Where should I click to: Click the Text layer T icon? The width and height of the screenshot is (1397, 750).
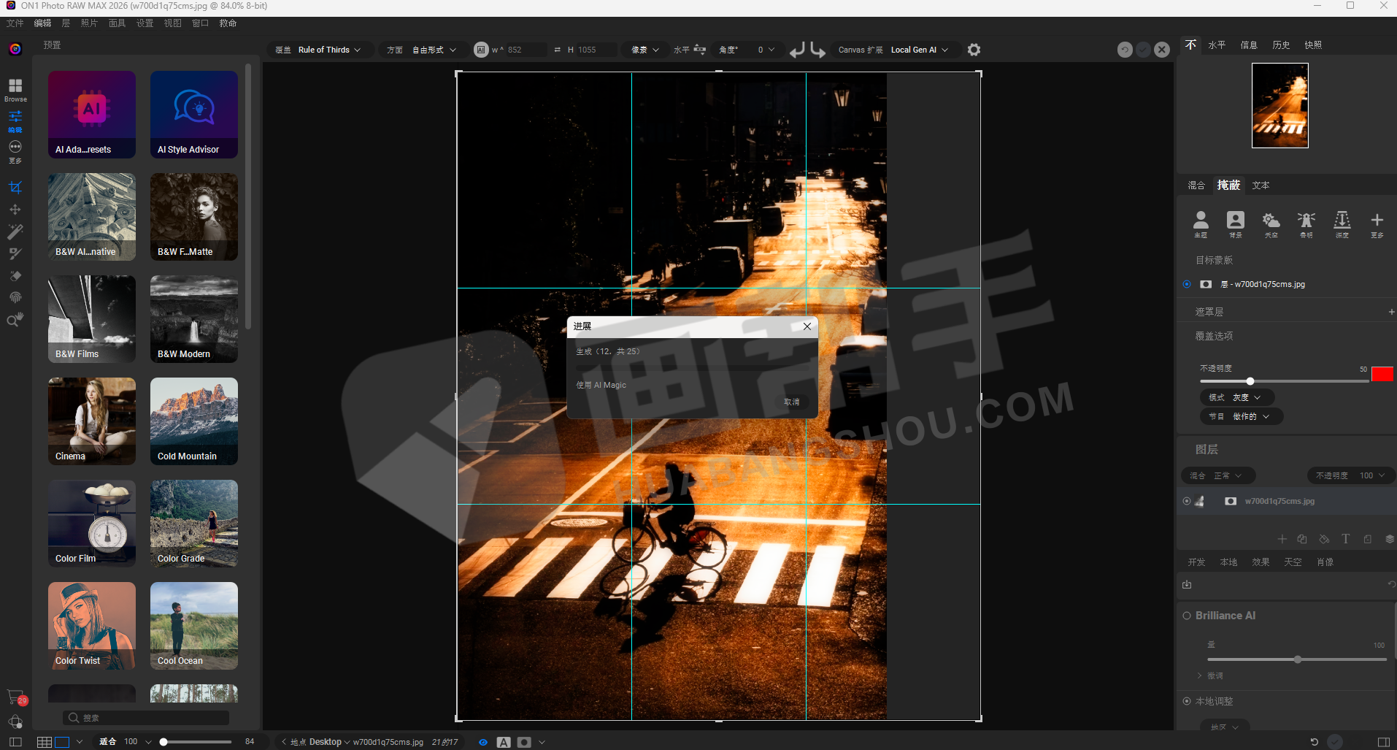point(1345,539)
